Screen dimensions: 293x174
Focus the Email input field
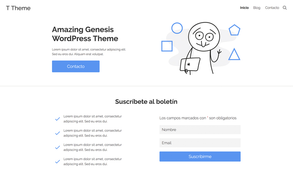pyautogui.click(x=200, y=143)
